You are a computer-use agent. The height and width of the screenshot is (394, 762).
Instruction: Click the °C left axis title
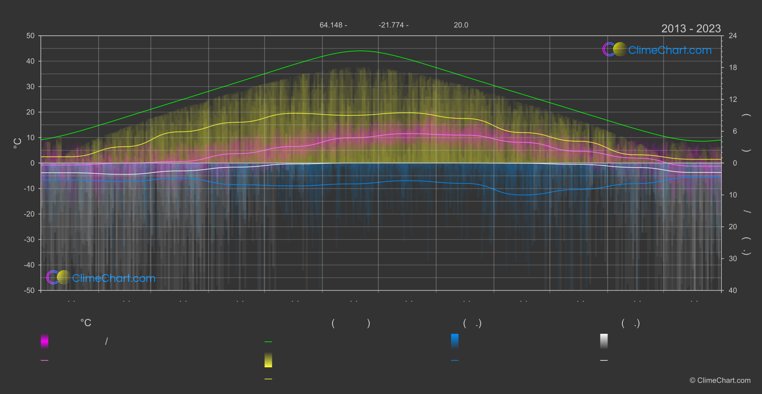coord(18,143)
